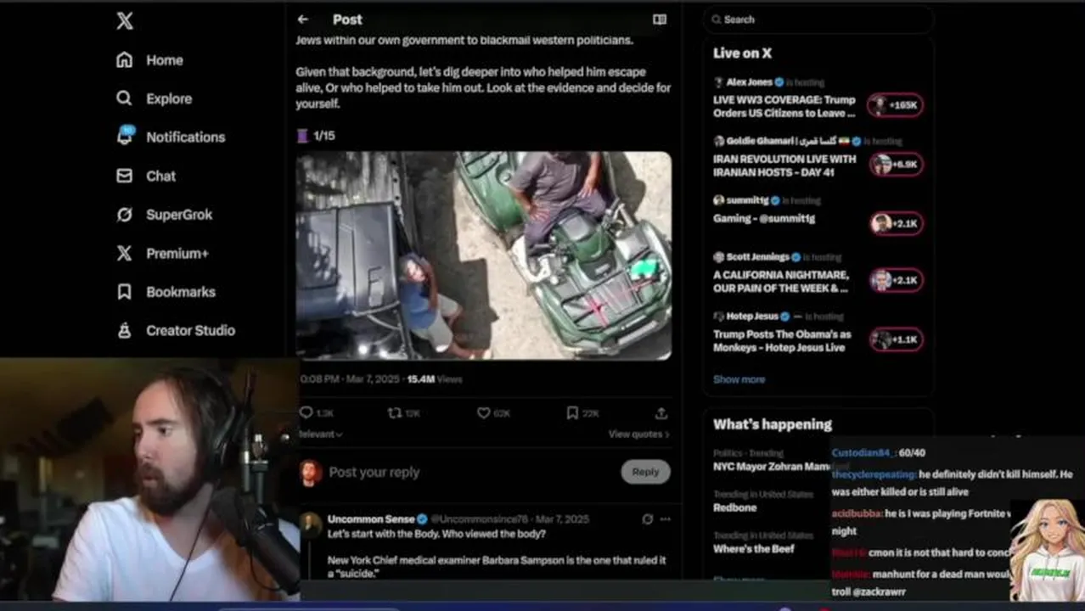This screenshot has width=1085, height=611.
Task: Open reader view icon beside Post
Action: [660, 20]
